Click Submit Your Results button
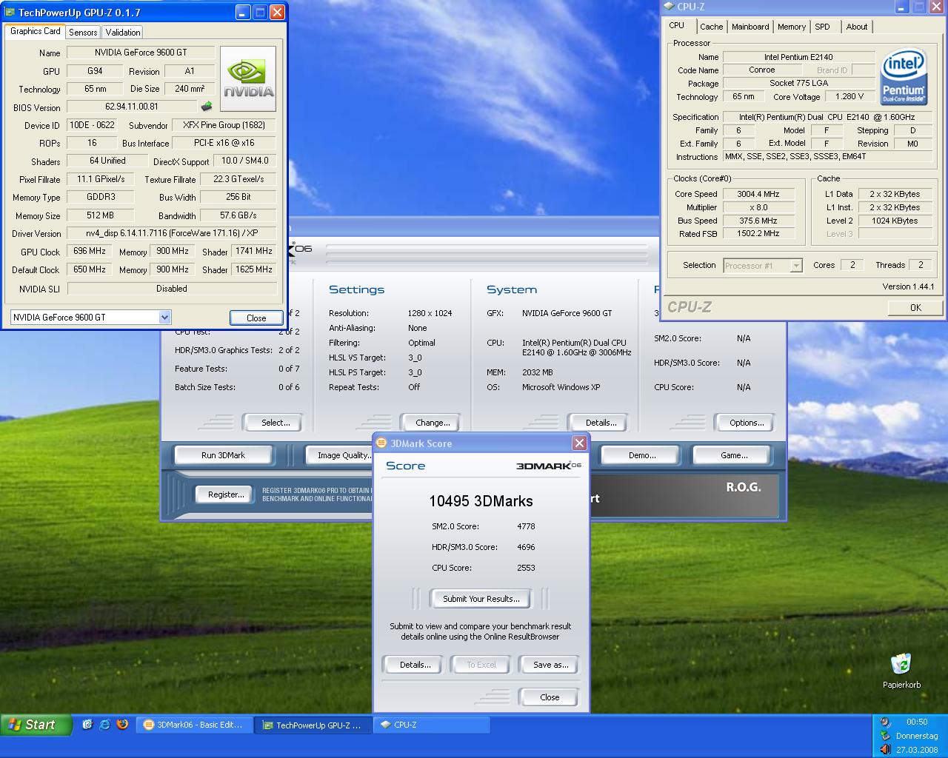This screenshot has height=758, width=948. click(481, 598)
